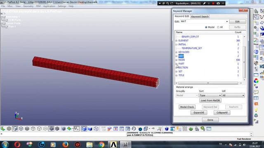Image resolution: width=264 pixels, height=148 pixels.
Task: Click the light bulb icon in right toolbar
Action: [x=256, y=110]
